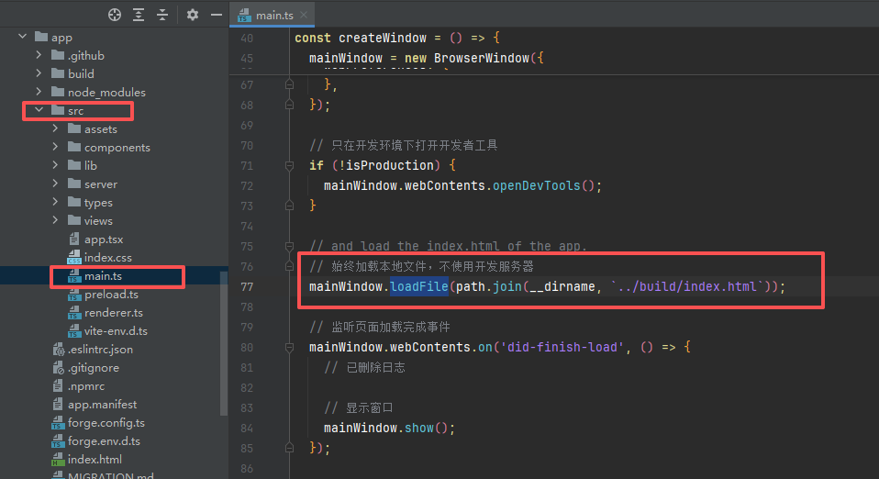Open project panel settings gear

[193, 15]
